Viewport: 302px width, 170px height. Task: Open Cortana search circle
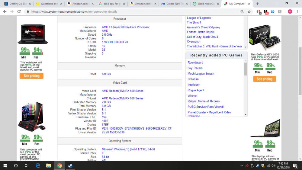(x=16, y=165)
